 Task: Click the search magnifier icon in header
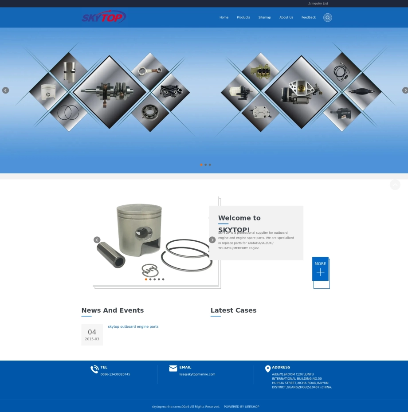tap(327, 18)
